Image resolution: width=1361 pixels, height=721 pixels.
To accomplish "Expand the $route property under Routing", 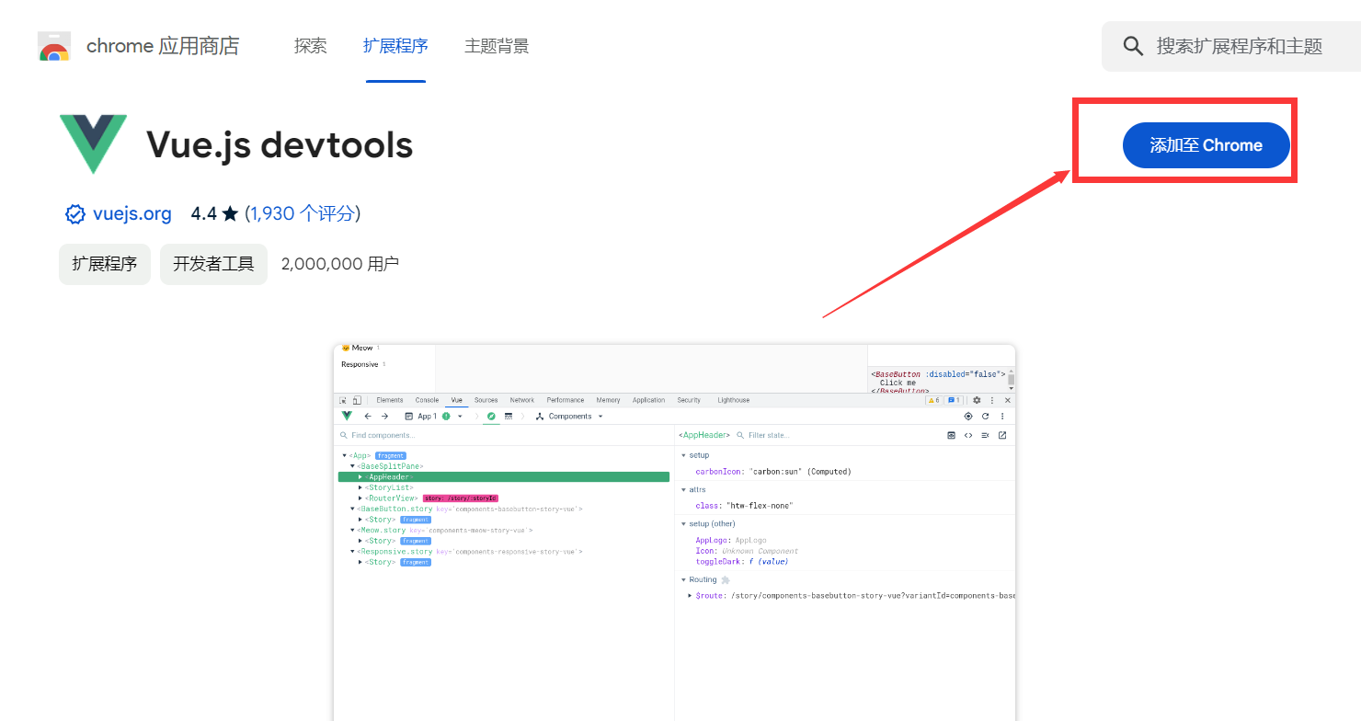I will tap(690, 595).
